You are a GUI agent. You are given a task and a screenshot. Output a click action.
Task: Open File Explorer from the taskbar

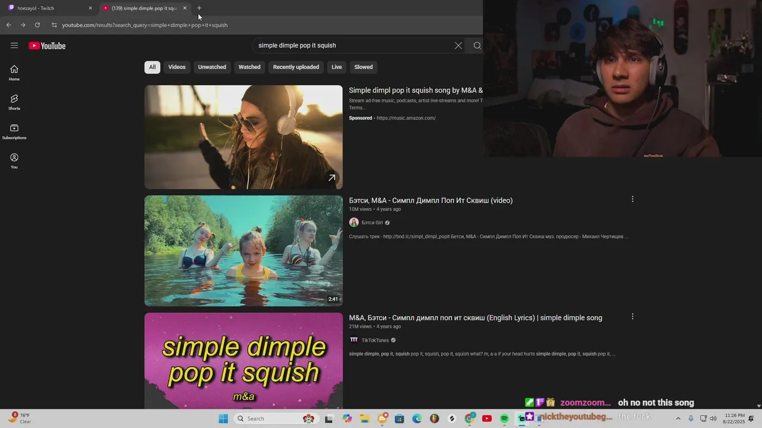pyautogui.click(x=364, y=418)
